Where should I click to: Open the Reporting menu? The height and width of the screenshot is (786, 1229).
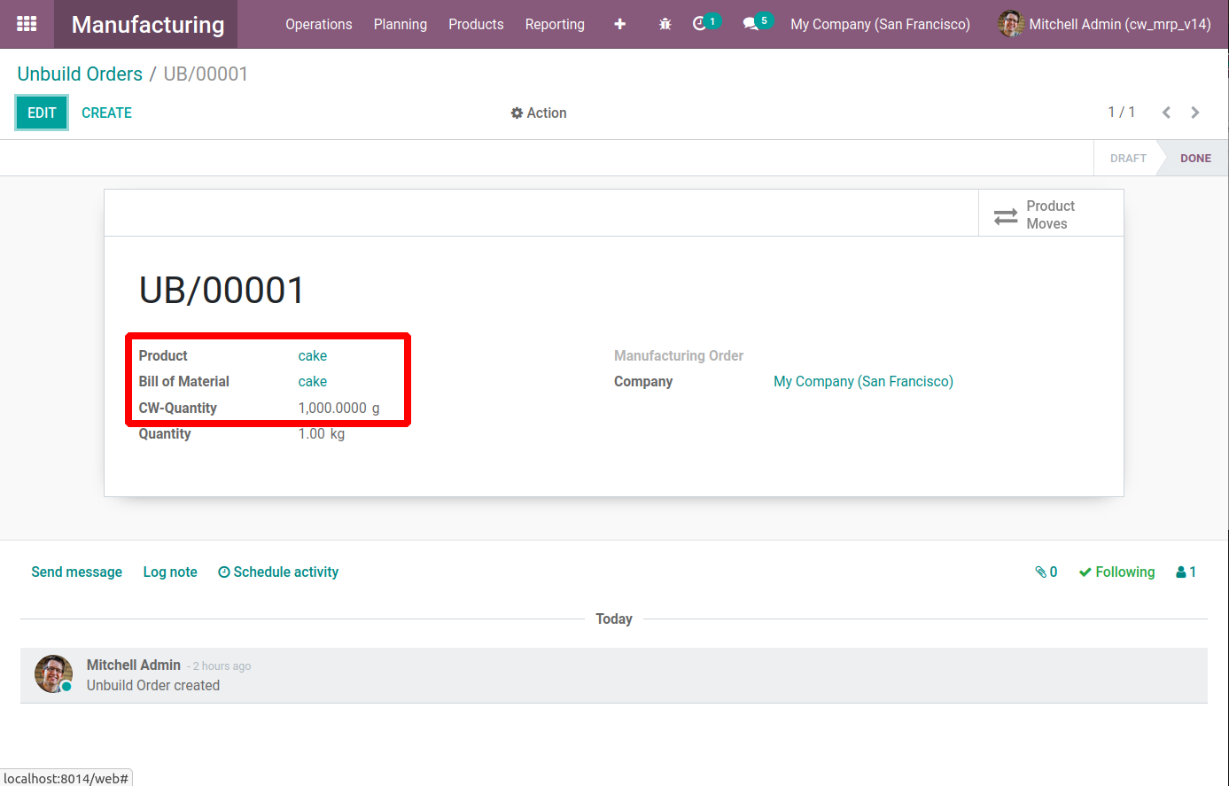[555, 24]
